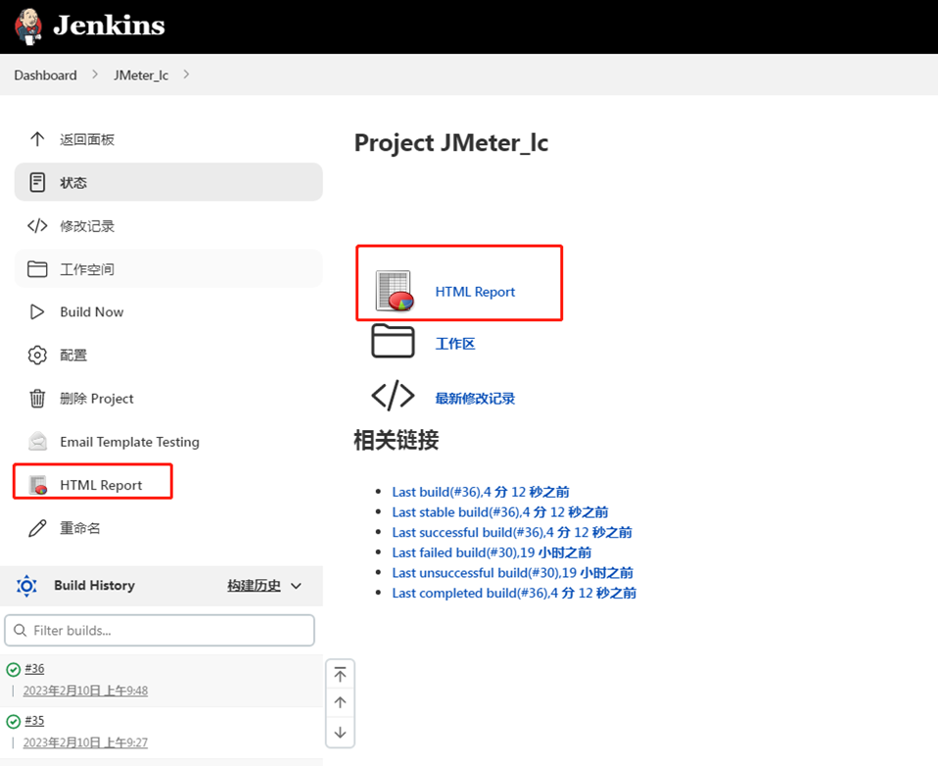Click the 修改记录 changes icon

point(35,225)
